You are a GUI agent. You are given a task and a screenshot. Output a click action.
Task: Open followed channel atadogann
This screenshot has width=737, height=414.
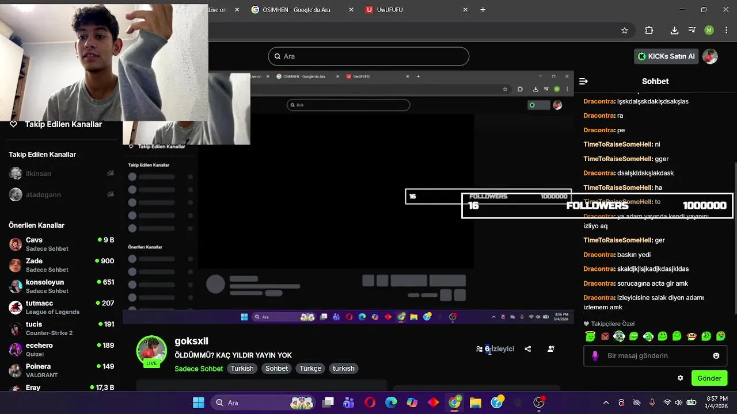(61, 194)
